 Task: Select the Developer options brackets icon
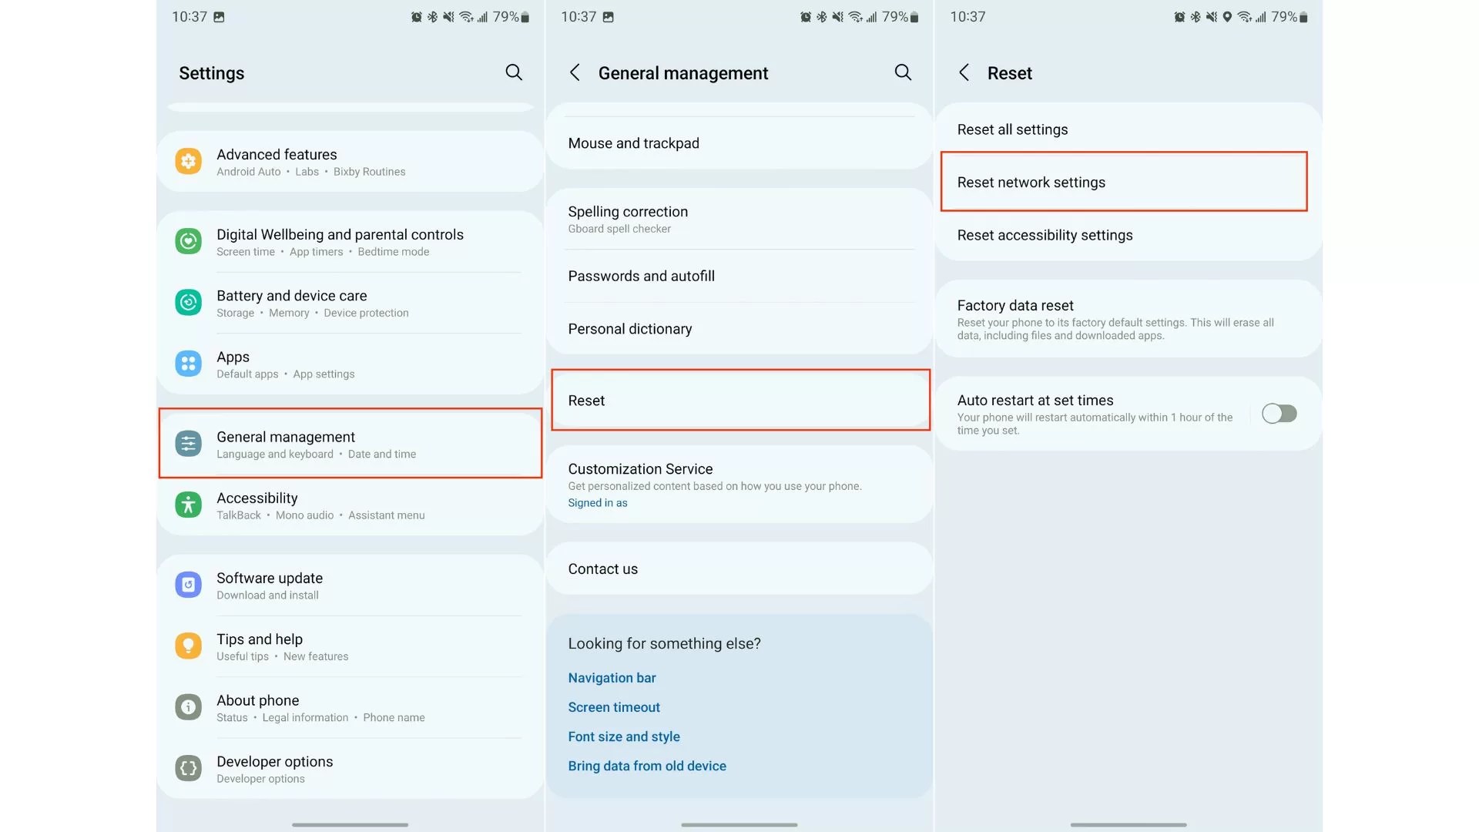188,768
